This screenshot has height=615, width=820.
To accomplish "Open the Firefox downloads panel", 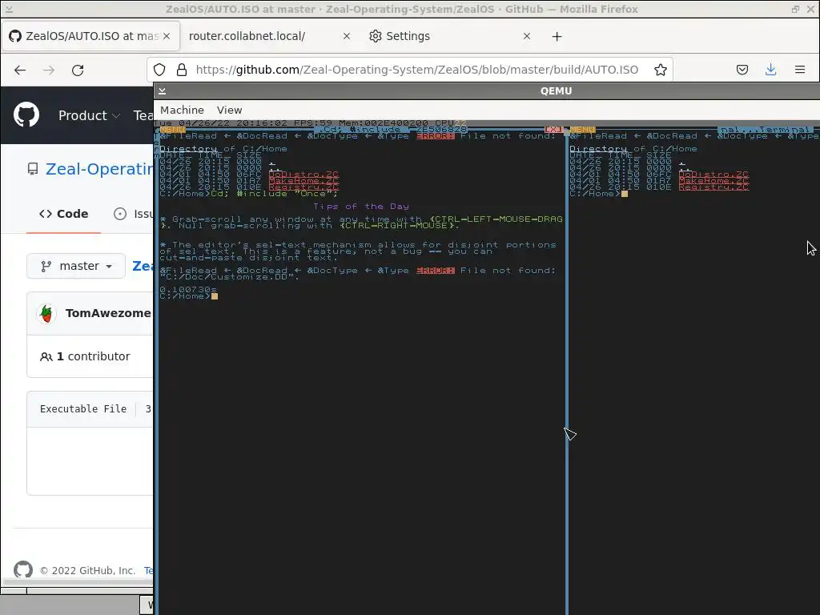I will 771,70.
